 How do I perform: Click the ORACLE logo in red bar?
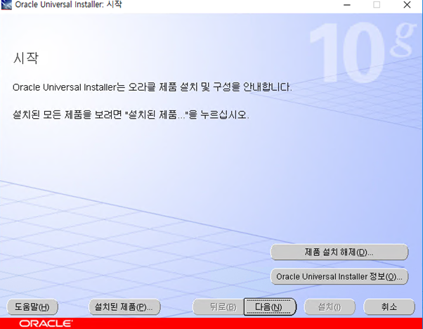(46, 323)
